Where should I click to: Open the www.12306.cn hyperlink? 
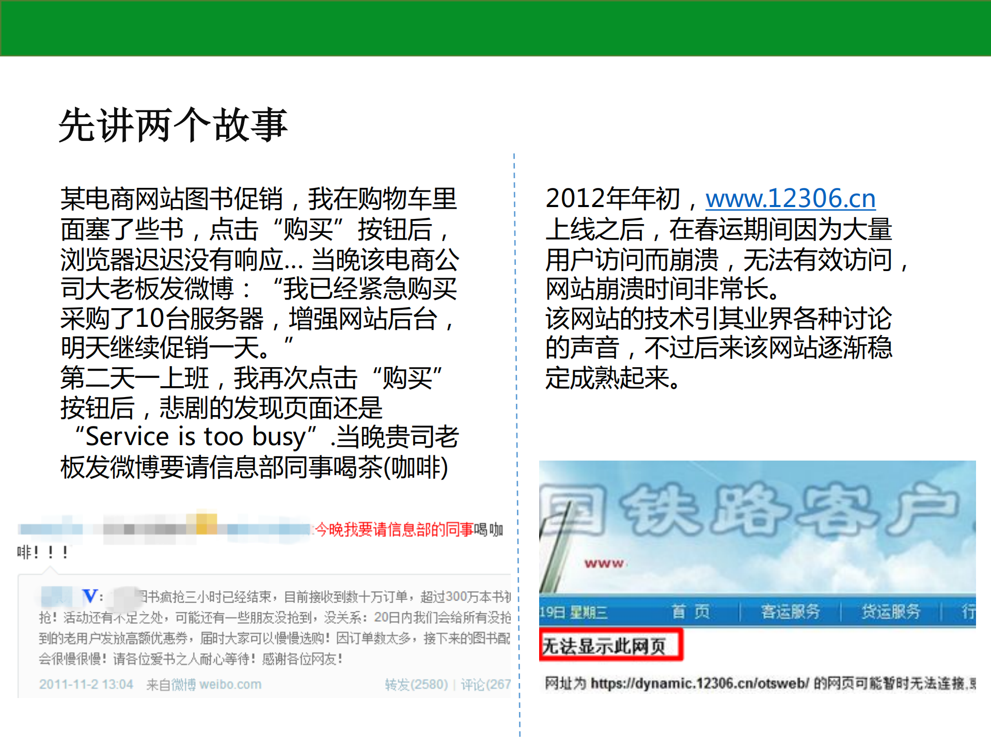pyautogui.click(x=789, y=198)
